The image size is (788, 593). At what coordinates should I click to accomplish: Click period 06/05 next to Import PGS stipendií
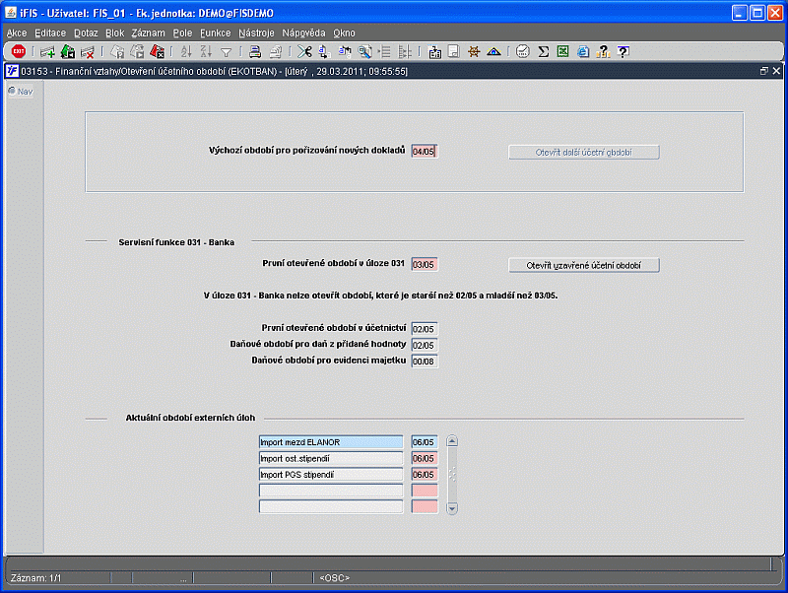pyautogui.click(x=425, y=475)
